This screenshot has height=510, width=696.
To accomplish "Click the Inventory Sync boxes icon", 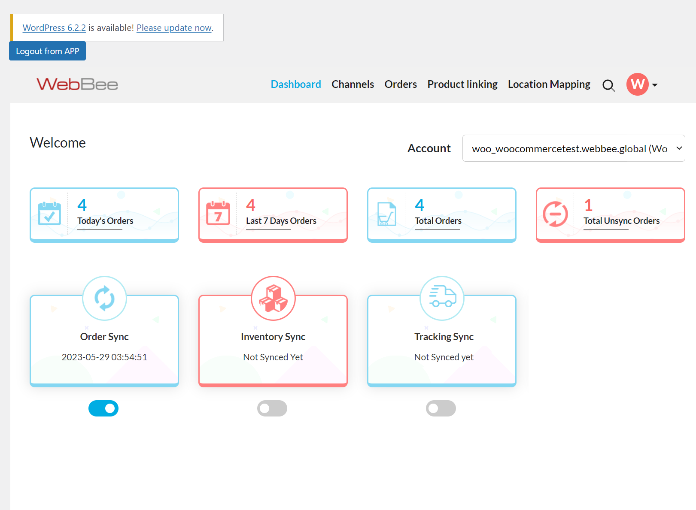I will click(x=273, y=298).
